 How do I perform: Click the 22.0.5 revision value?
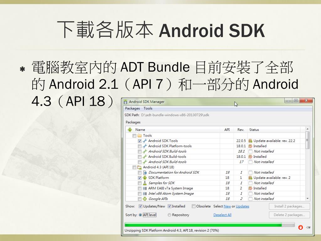coord(241,141)
